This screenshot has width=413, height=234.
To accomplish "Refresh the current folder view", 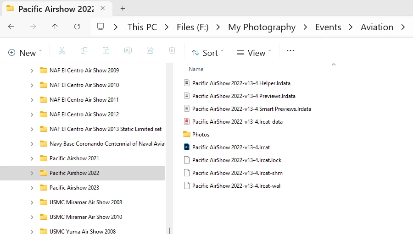I will pos(77,27).
